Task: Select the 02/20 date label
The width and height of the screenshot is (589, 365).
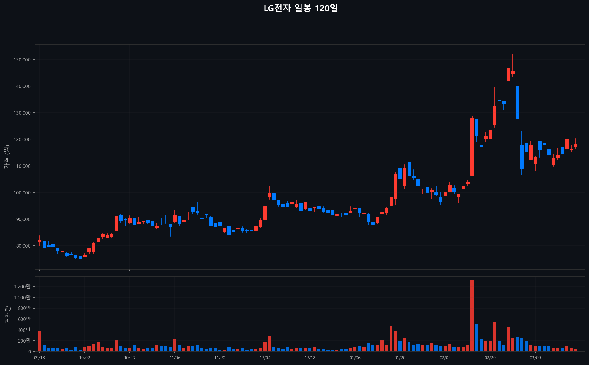Action: click(490, 358)
